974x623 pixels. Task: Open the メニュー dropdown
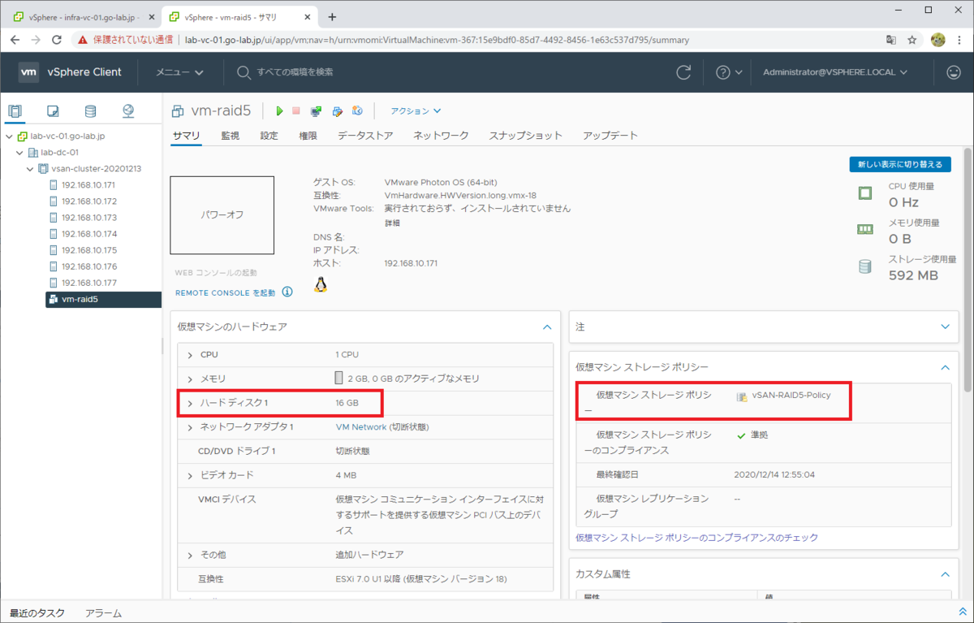[179, 72]
